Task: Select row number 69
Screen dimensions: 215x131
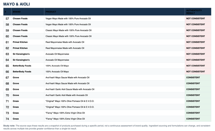Action: point(7,89)
